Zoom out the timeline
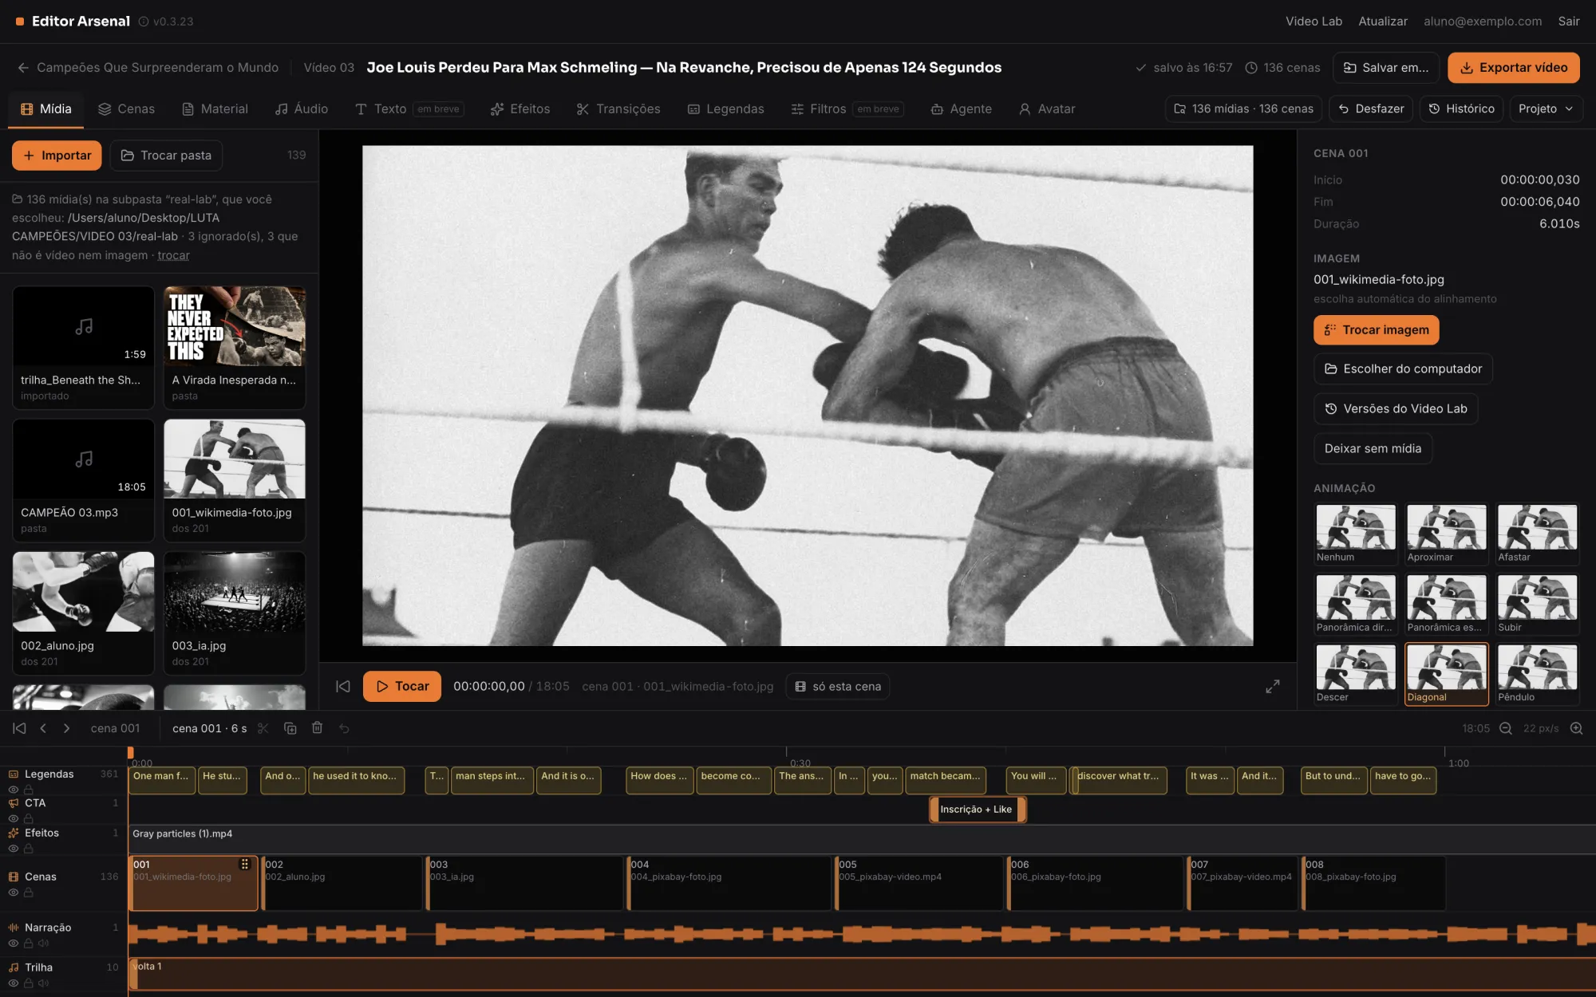The height and width of the screenshot is (997, 1596). click(x=1506, y=728)
